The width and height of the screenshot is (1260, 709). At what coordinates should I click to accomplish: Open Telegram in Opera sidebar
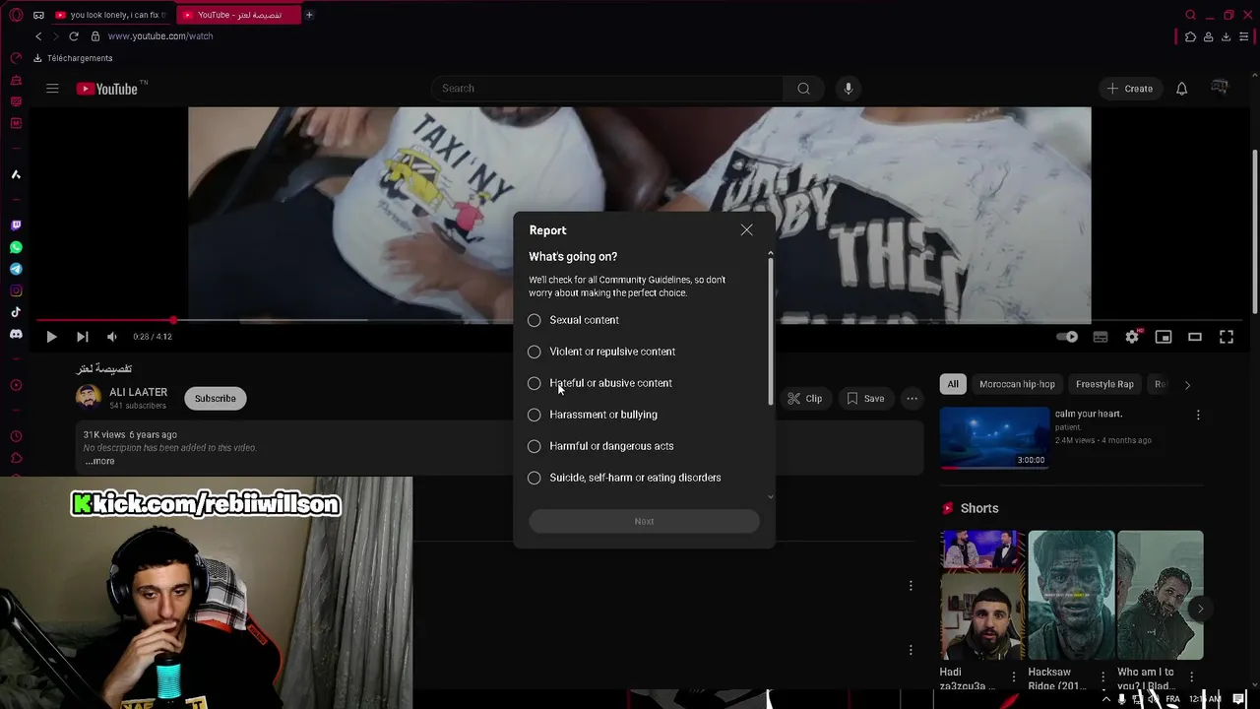[x=16, y=269]
